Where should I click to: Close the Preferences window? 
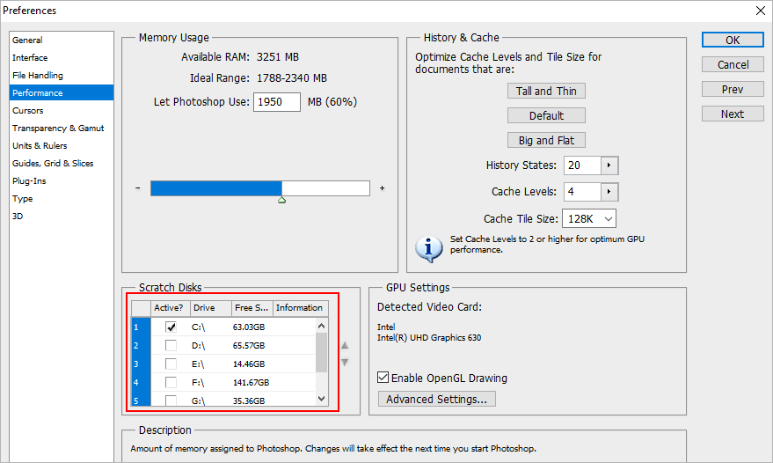coord(761,11)
